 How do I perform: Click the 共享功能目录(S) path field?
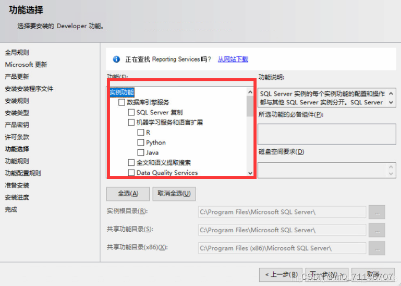coord(282,230)
